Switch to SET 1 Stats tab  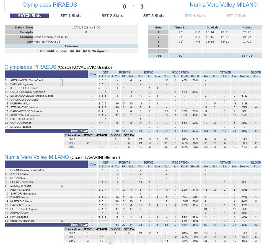71,16
